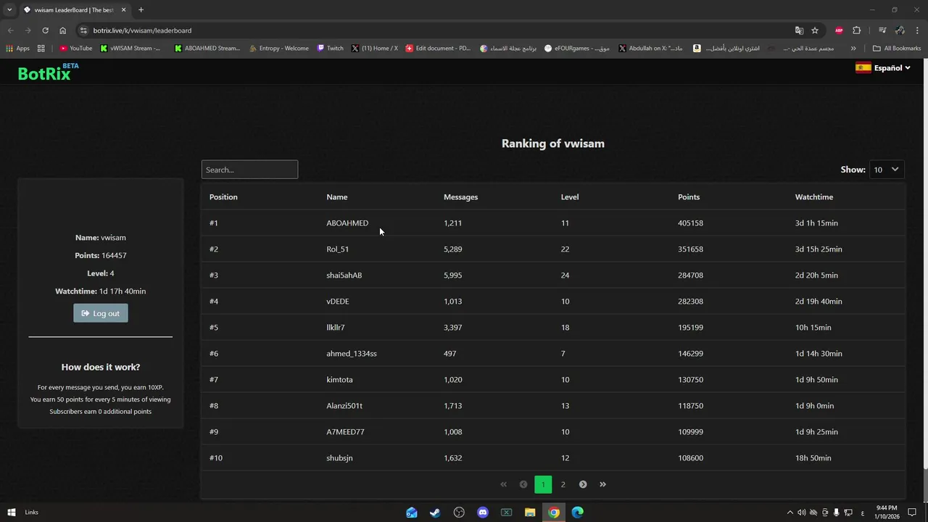Open the Edit document - PD bookmark
This screenshot has height=522, width=928.
point(438,49)
